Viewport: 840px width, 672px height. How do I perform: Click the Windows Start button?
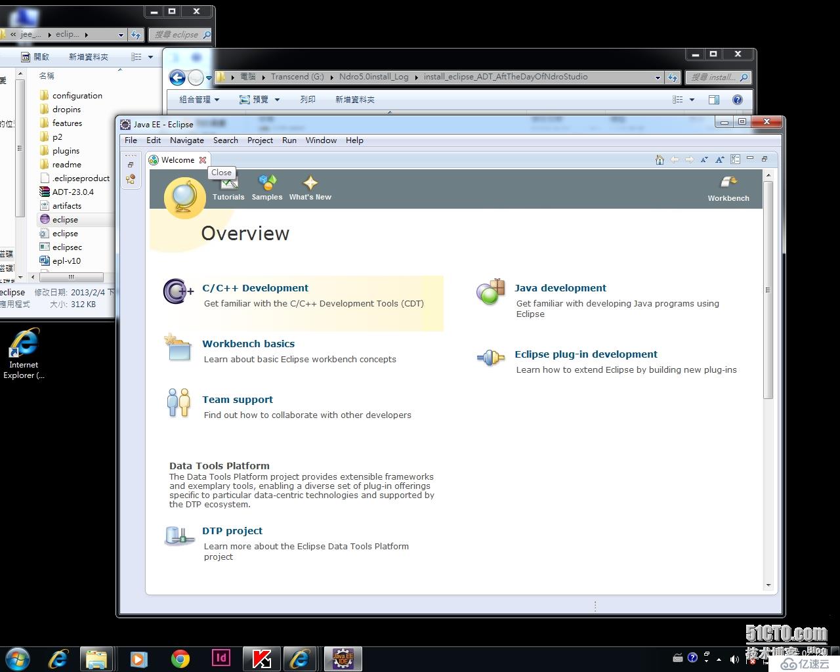pos(18,659)
